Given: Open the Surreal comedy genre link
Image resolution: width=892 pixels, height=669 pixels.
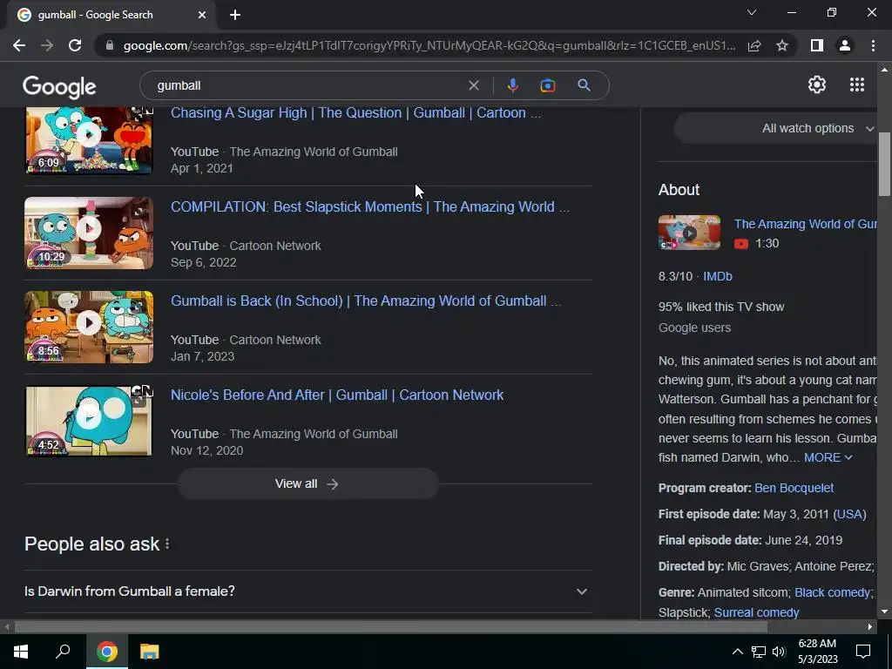Looking at the screenshot, I should [x=756, y=612].
